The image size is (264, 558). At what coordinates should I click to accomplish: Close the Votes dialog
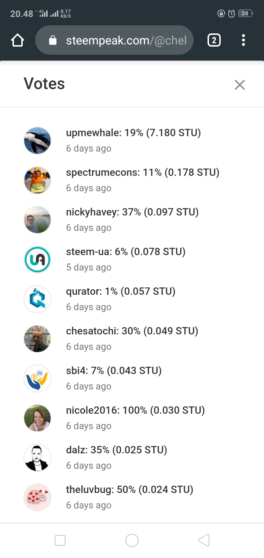pyautogui.click(x=240, y=85)
